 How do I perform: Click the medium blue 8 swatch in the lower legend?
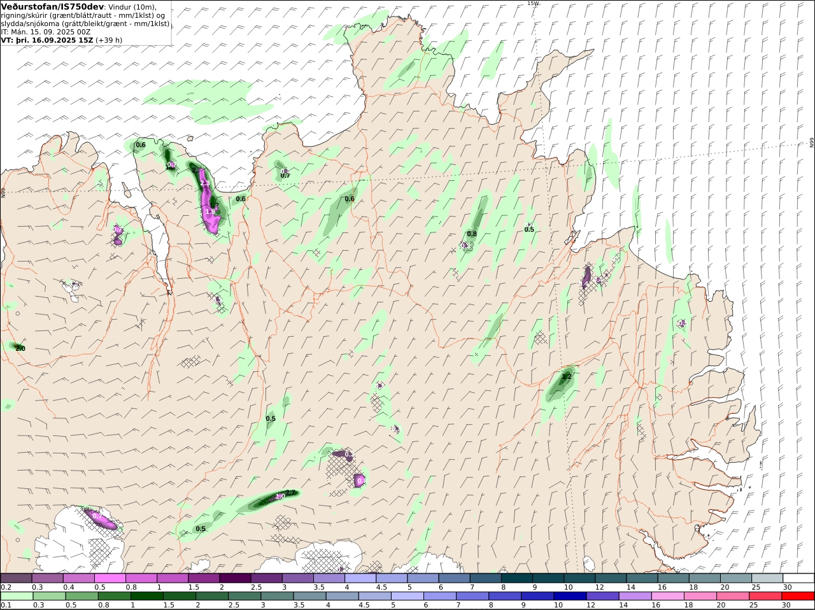pos(505,596)
